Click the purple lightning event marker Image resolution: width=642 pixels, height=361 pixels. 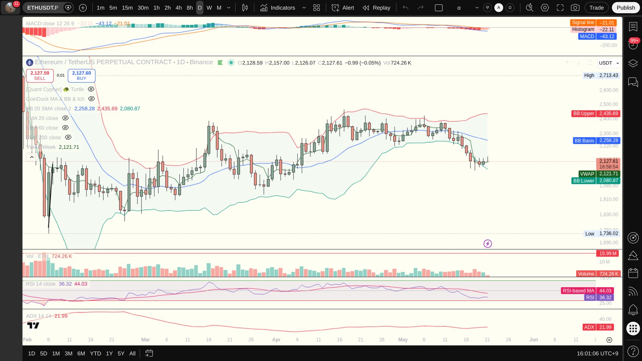pyautogui.click(x=488, y=243)
